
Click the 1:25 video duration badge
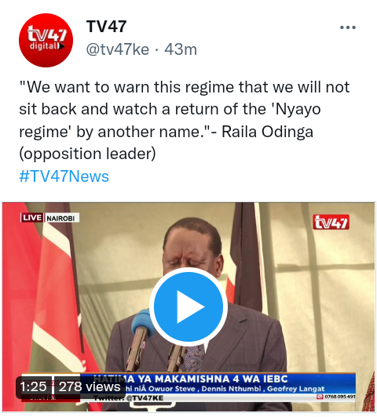coord(33,386)
